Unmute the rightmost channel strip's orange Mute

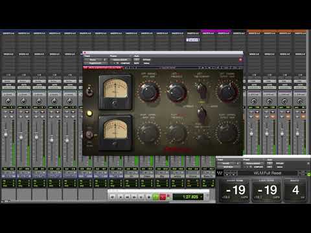pos(303,116)
